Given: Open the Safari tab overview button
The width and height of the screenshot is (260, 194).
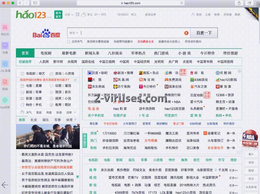Looking at the screenshot, I should pos(249,3).
